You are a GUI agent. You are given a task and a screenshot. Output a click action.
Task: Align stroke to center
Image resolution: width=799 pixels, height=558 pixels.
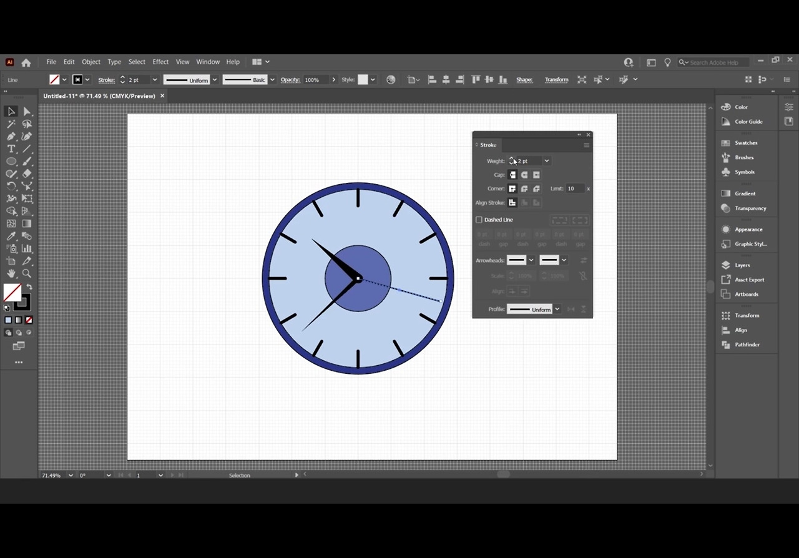512,203
